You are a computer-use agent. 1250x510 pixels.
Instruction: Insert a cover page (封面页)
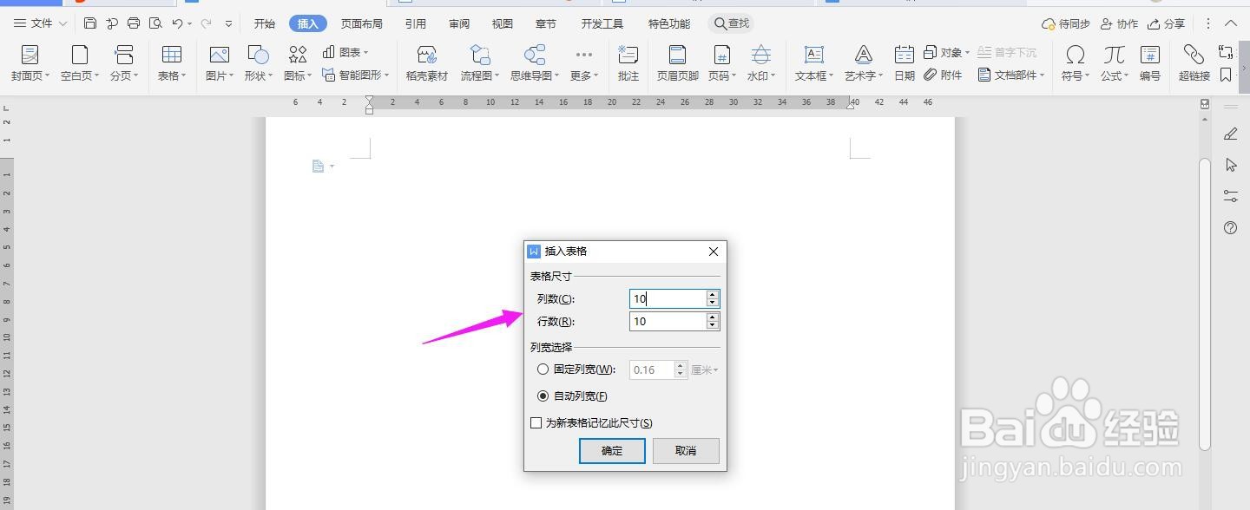(30, 63)
